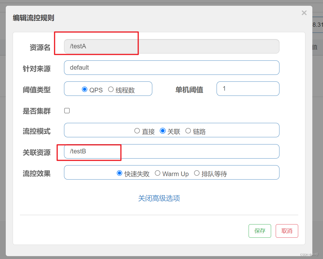Viewport: 323px width, 259px height.
Task: Enable the 是否集群 cluster checkbox
Action: coord(67,111)
